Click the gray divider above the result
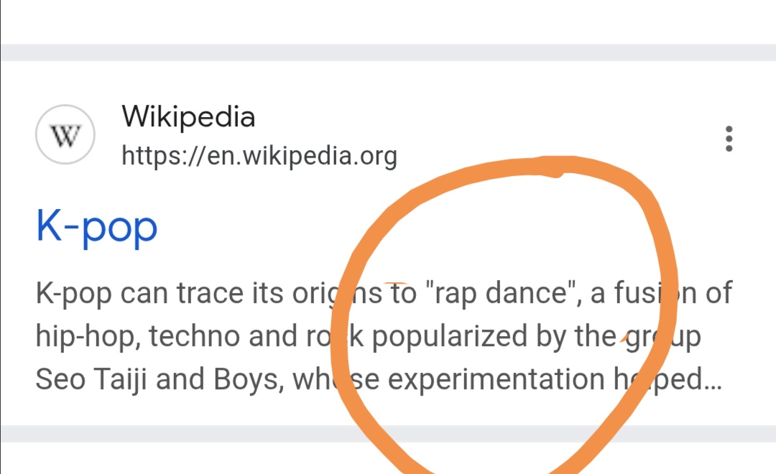Image resolution: width=776 pixels, height=474 pixels. 388,52
